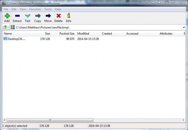This screenshot has width=188, height=130.
Task: Click the Move arrow icon
Action: pyautogui.click(x=48, y=16)
